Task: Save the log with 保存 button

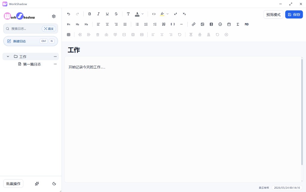Action: (294, 15)
